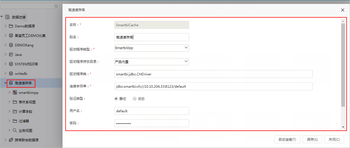Image resolution: width=350 pixels, height=148 pixels.
Task: Expand the SYSTEM知识库 node arrow
Action: pyautogui.click(x=6, y=64)
